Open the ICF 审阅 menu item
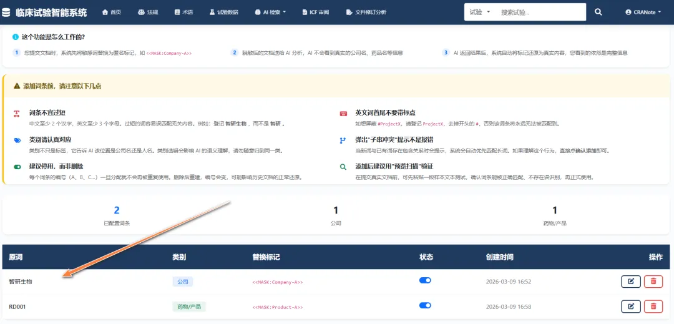The width and height of the screenshot is (674, 324). [x=316, y=12]
